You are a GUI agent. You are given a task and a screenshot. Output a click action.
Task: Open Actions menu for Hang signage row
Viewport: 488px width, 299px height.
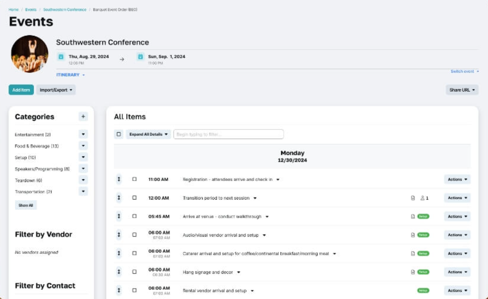[x=457, y=272]
